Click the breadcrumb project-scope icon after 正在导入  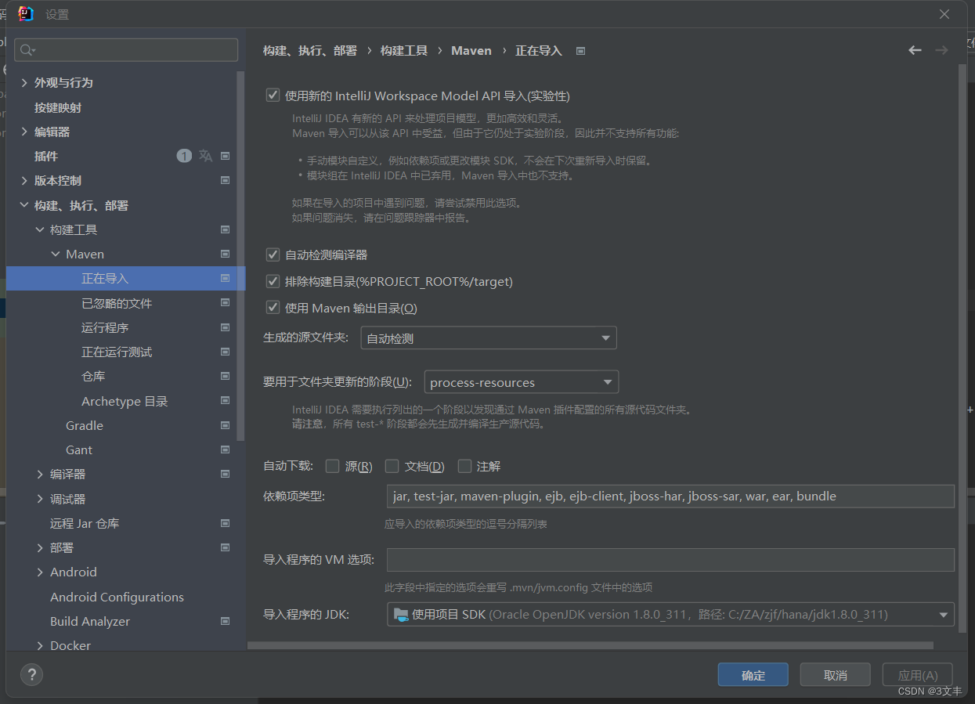581,51
